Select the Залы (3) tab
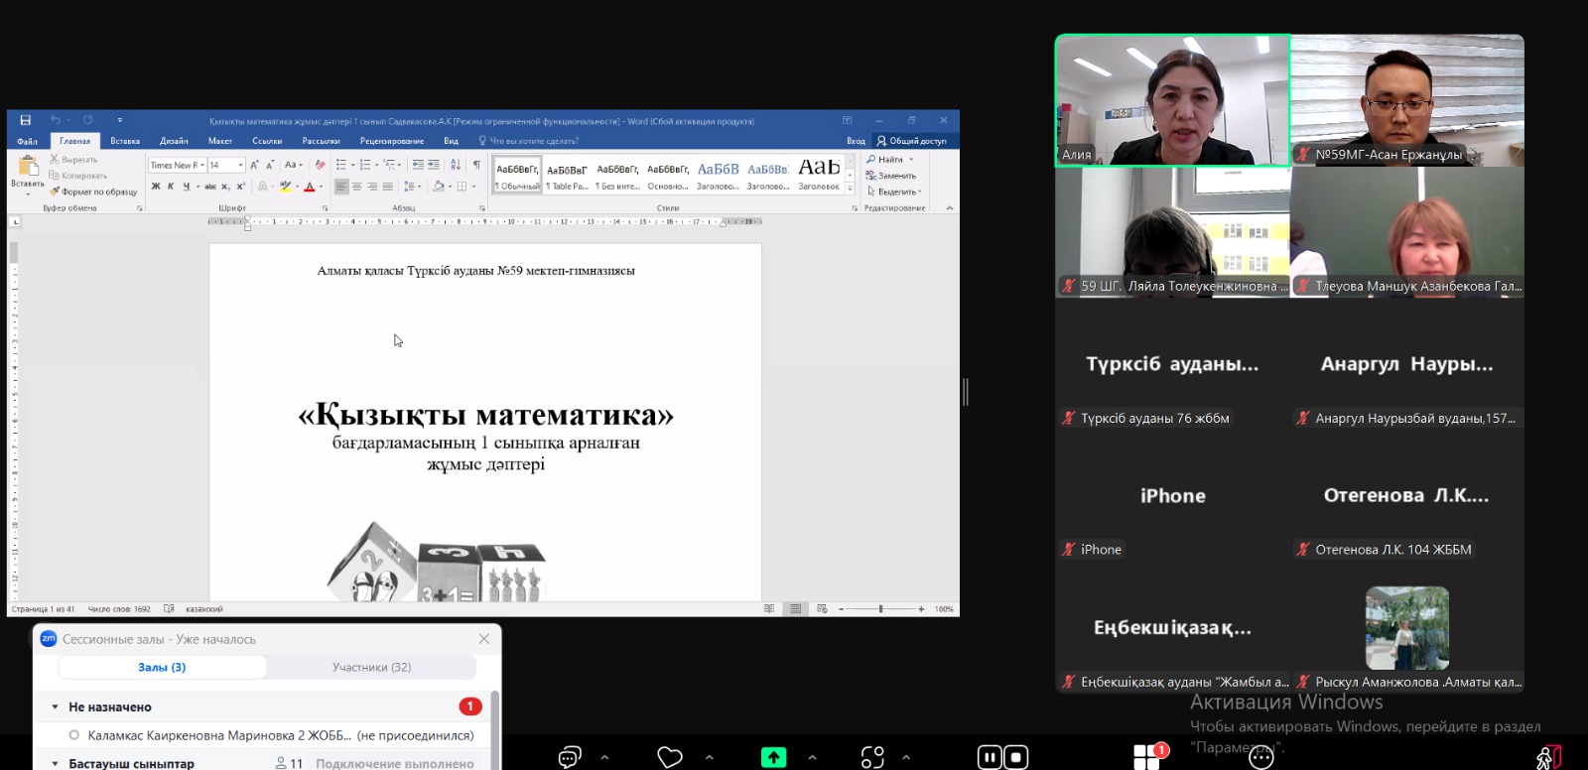Image resolution: width=1588 pixels, height=770 pixels. pyautogui.click(x=162, y=668)
